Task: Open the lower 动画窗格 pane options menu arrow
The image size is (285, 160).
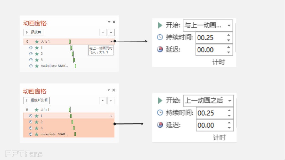Action: coord(109,90)
